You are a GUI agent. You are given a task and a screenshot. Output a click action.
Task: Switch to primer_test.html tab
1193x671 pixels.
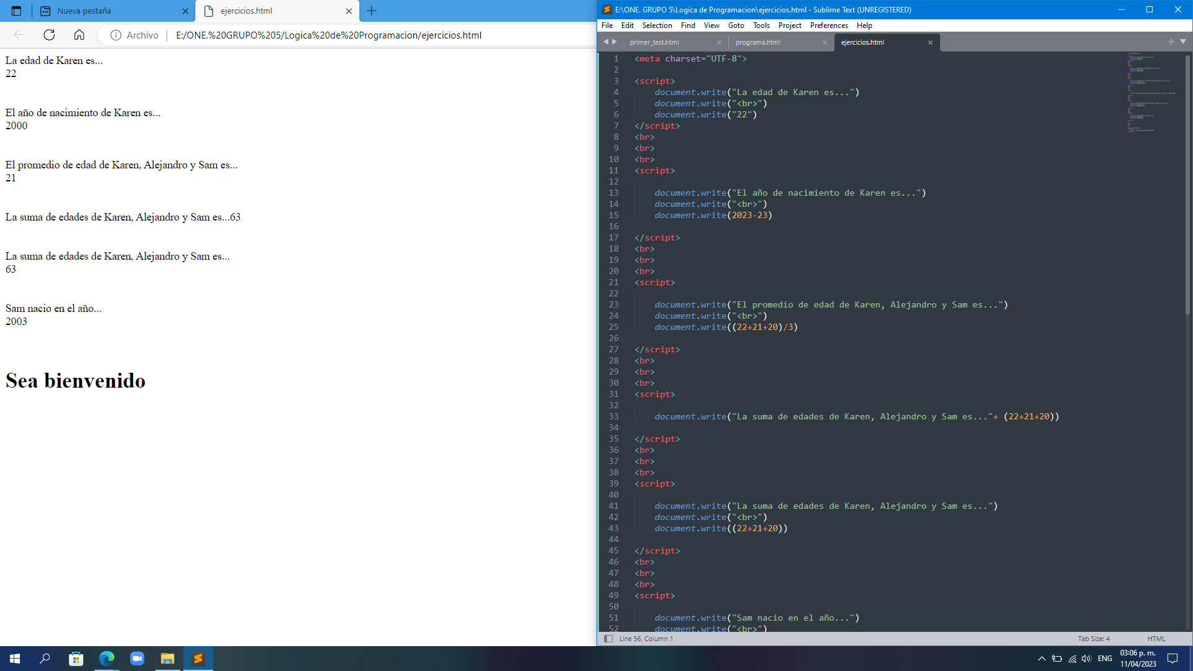pos(654,42)
